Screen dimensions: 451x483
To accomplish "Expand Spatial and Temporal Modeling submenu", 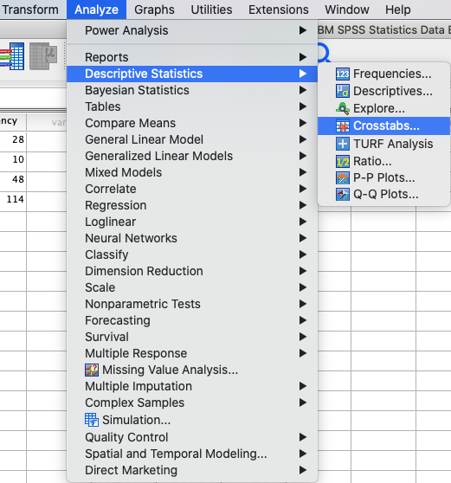I will [x=192, y=454].
